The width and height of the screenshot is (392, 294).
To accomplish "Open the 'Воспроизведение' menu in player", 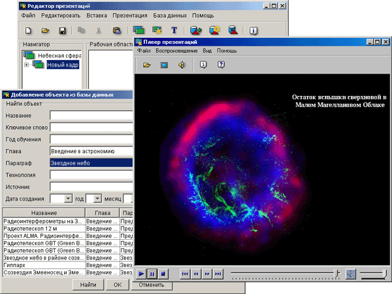I will (176, 50).
